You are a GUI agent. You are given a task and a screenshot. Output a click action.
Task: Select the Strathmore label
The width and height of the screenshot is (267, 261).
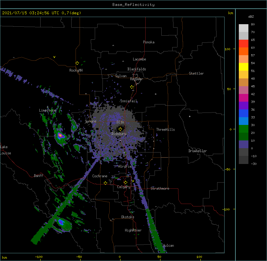tap(160, 188)
